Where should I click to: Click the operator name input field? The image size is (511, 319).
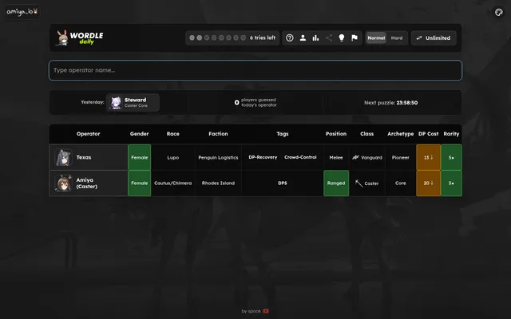click(255, 70)
